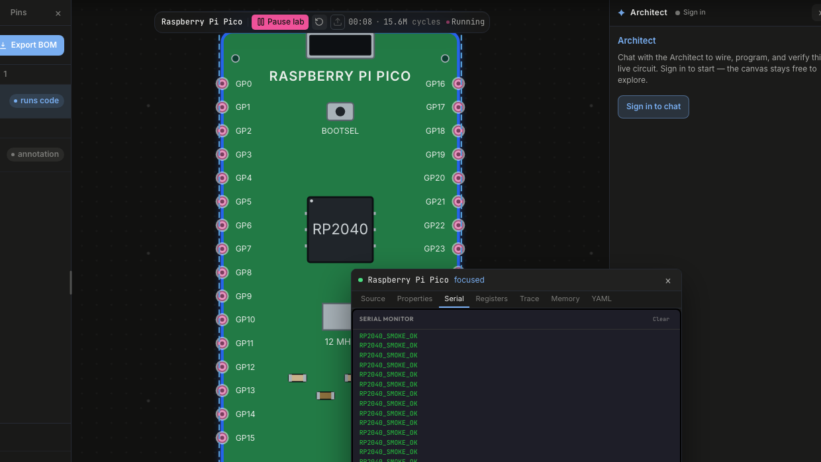821x462 pixels.
Task: Select the annotation tag
Action: pyautogui.click(x=35, y=154)
